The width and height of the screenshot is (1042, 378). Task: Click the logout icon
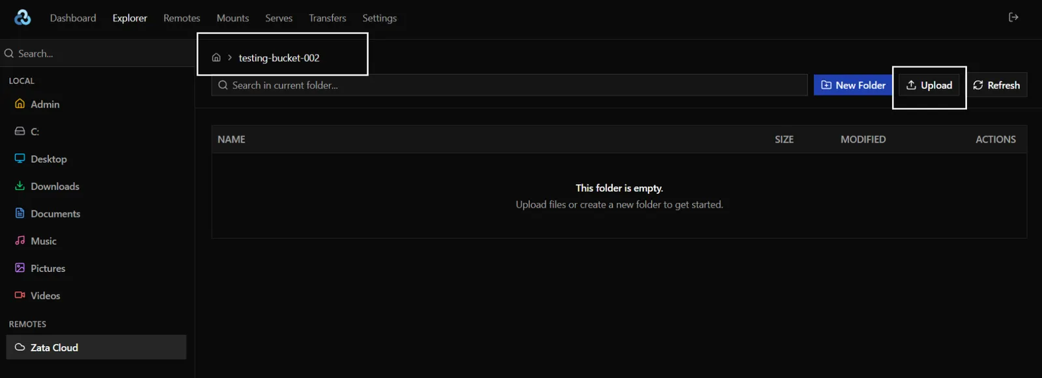[x=1013, y=18]
